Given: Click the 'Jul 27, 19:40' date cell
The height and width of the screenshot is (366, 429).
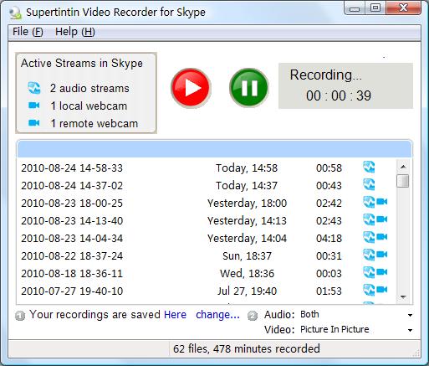Looking at the screenshot, I should (247, 291).
